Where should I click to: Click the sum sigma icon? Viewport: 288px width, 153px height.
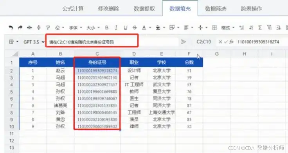tap(260, 28)
